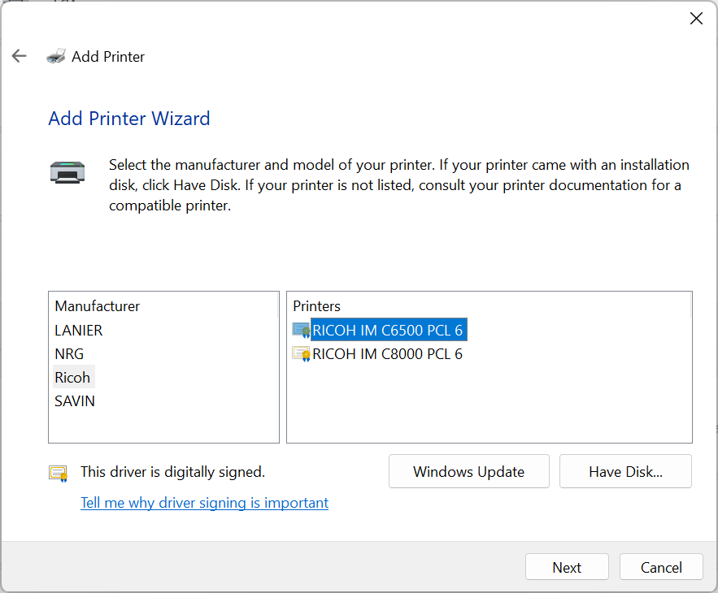Screen dimensions: 718x593
Task: Click the printer icon beside the instructions
Action: click(67, 172)
